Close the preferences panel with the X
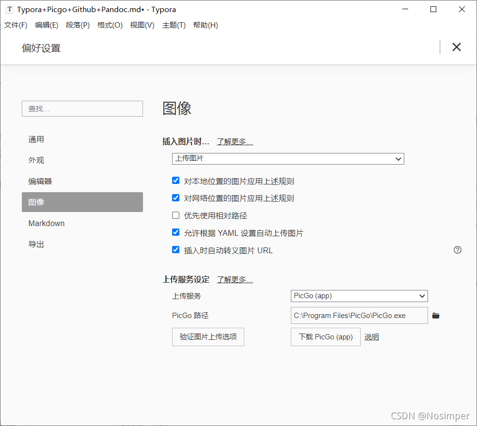 456,47
